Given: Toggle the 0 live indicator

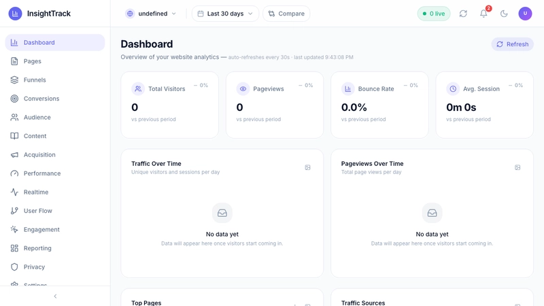Looking at the screenshot, I should click(434, 14).
